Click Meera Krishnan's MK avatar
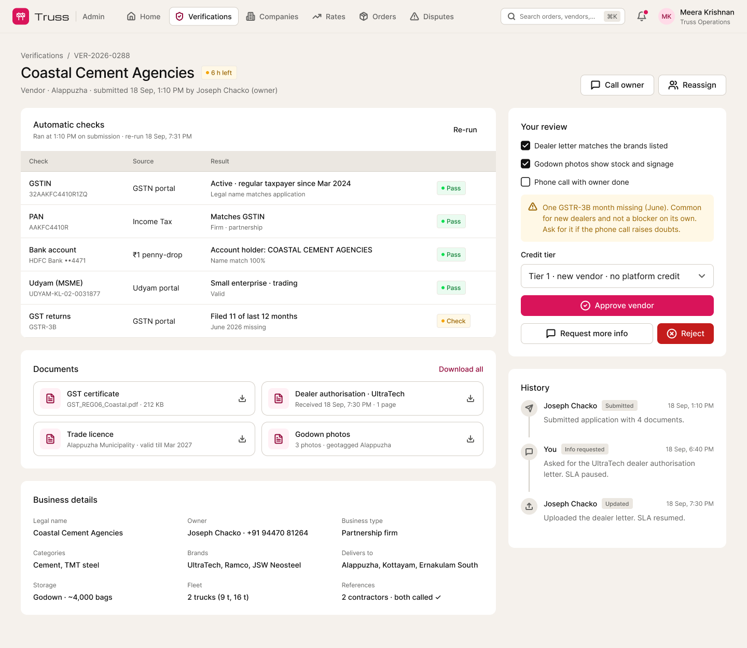The image size is (747, 648). (x=667, y=17)
